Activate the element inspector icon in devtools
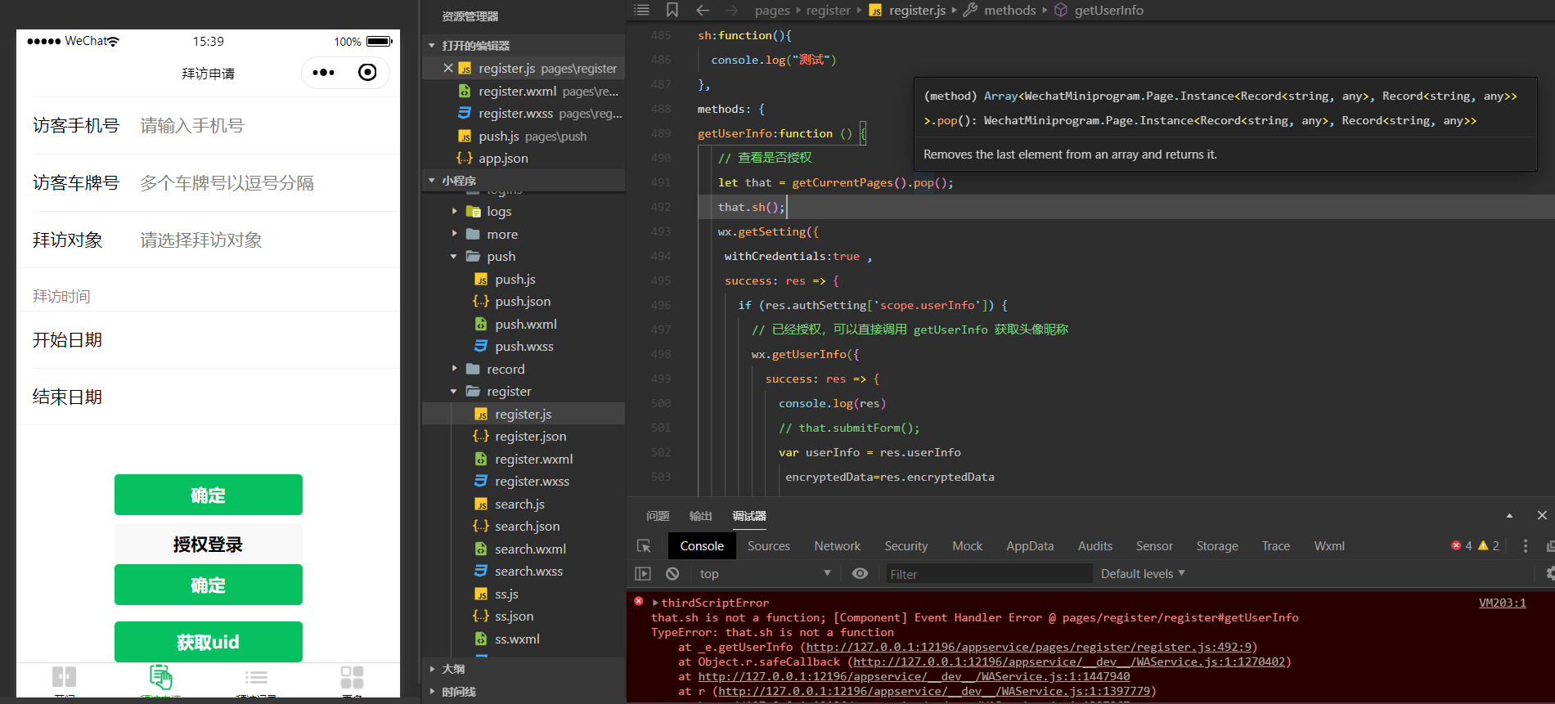The width and height of the screenshot is (1555, 704). (644, 546)
